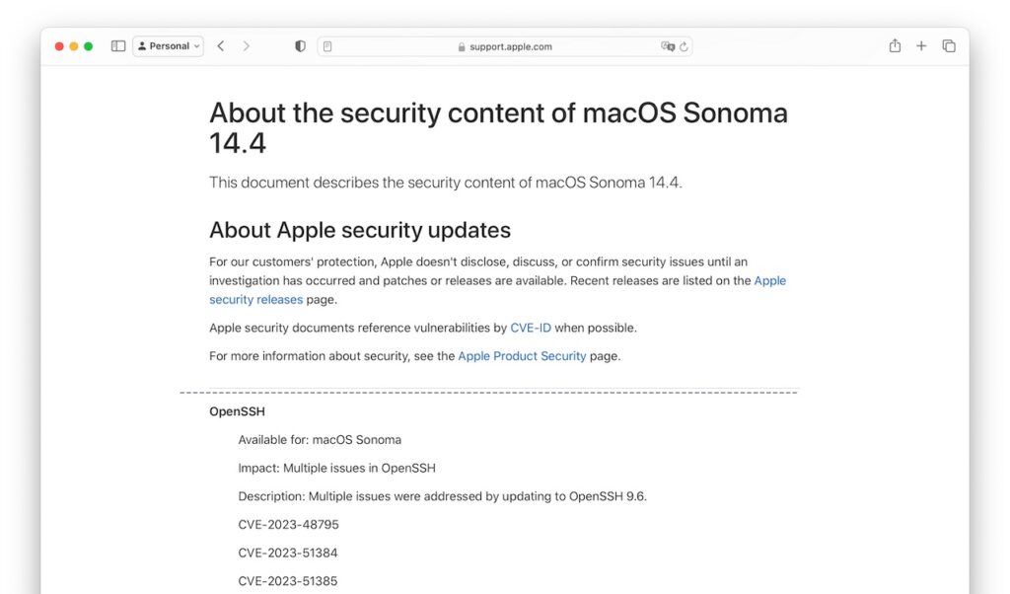Click the translate icon in address bar
1010x594 pixels.
coord(667,46)
